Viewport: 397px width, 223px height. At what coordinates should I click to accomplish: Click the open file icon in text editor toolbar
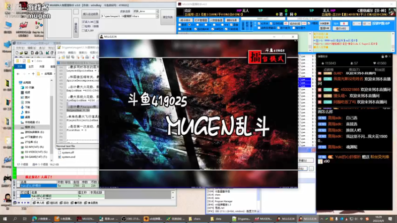coord(64,57)
